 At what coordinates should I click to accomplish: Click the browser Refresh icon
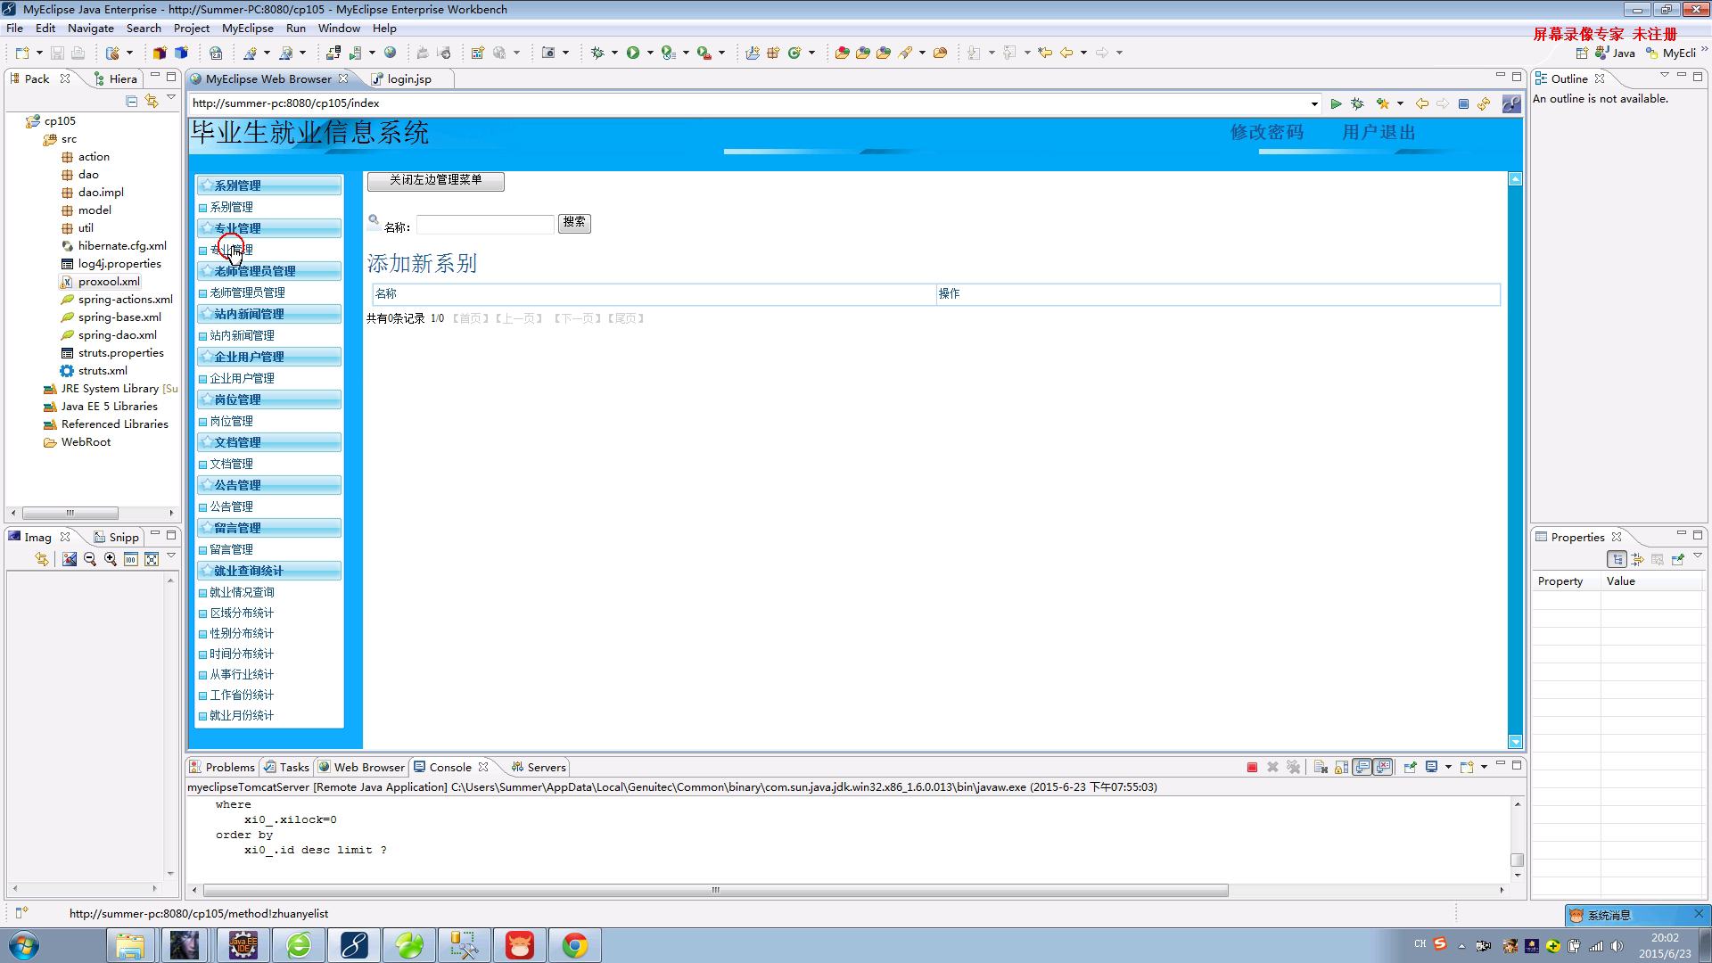(1484, 103)
